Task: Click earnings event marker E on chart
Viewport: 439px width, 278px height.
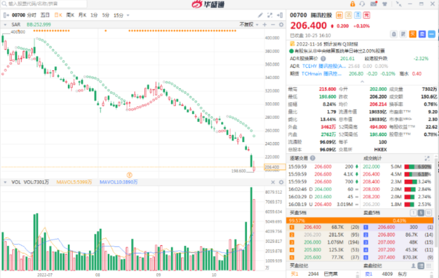Action: point(129,175)
